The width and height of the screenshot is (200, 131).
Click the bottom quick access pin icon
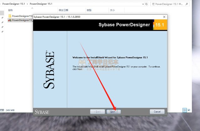tap(2, 32)
